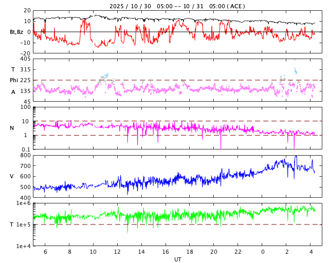
Task: Click the 6 hour tick on the x-axis
Action: 45,252
